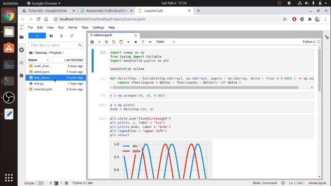
Task: Run the selected cell with the play icon
Action: click(x=128, y=42)
